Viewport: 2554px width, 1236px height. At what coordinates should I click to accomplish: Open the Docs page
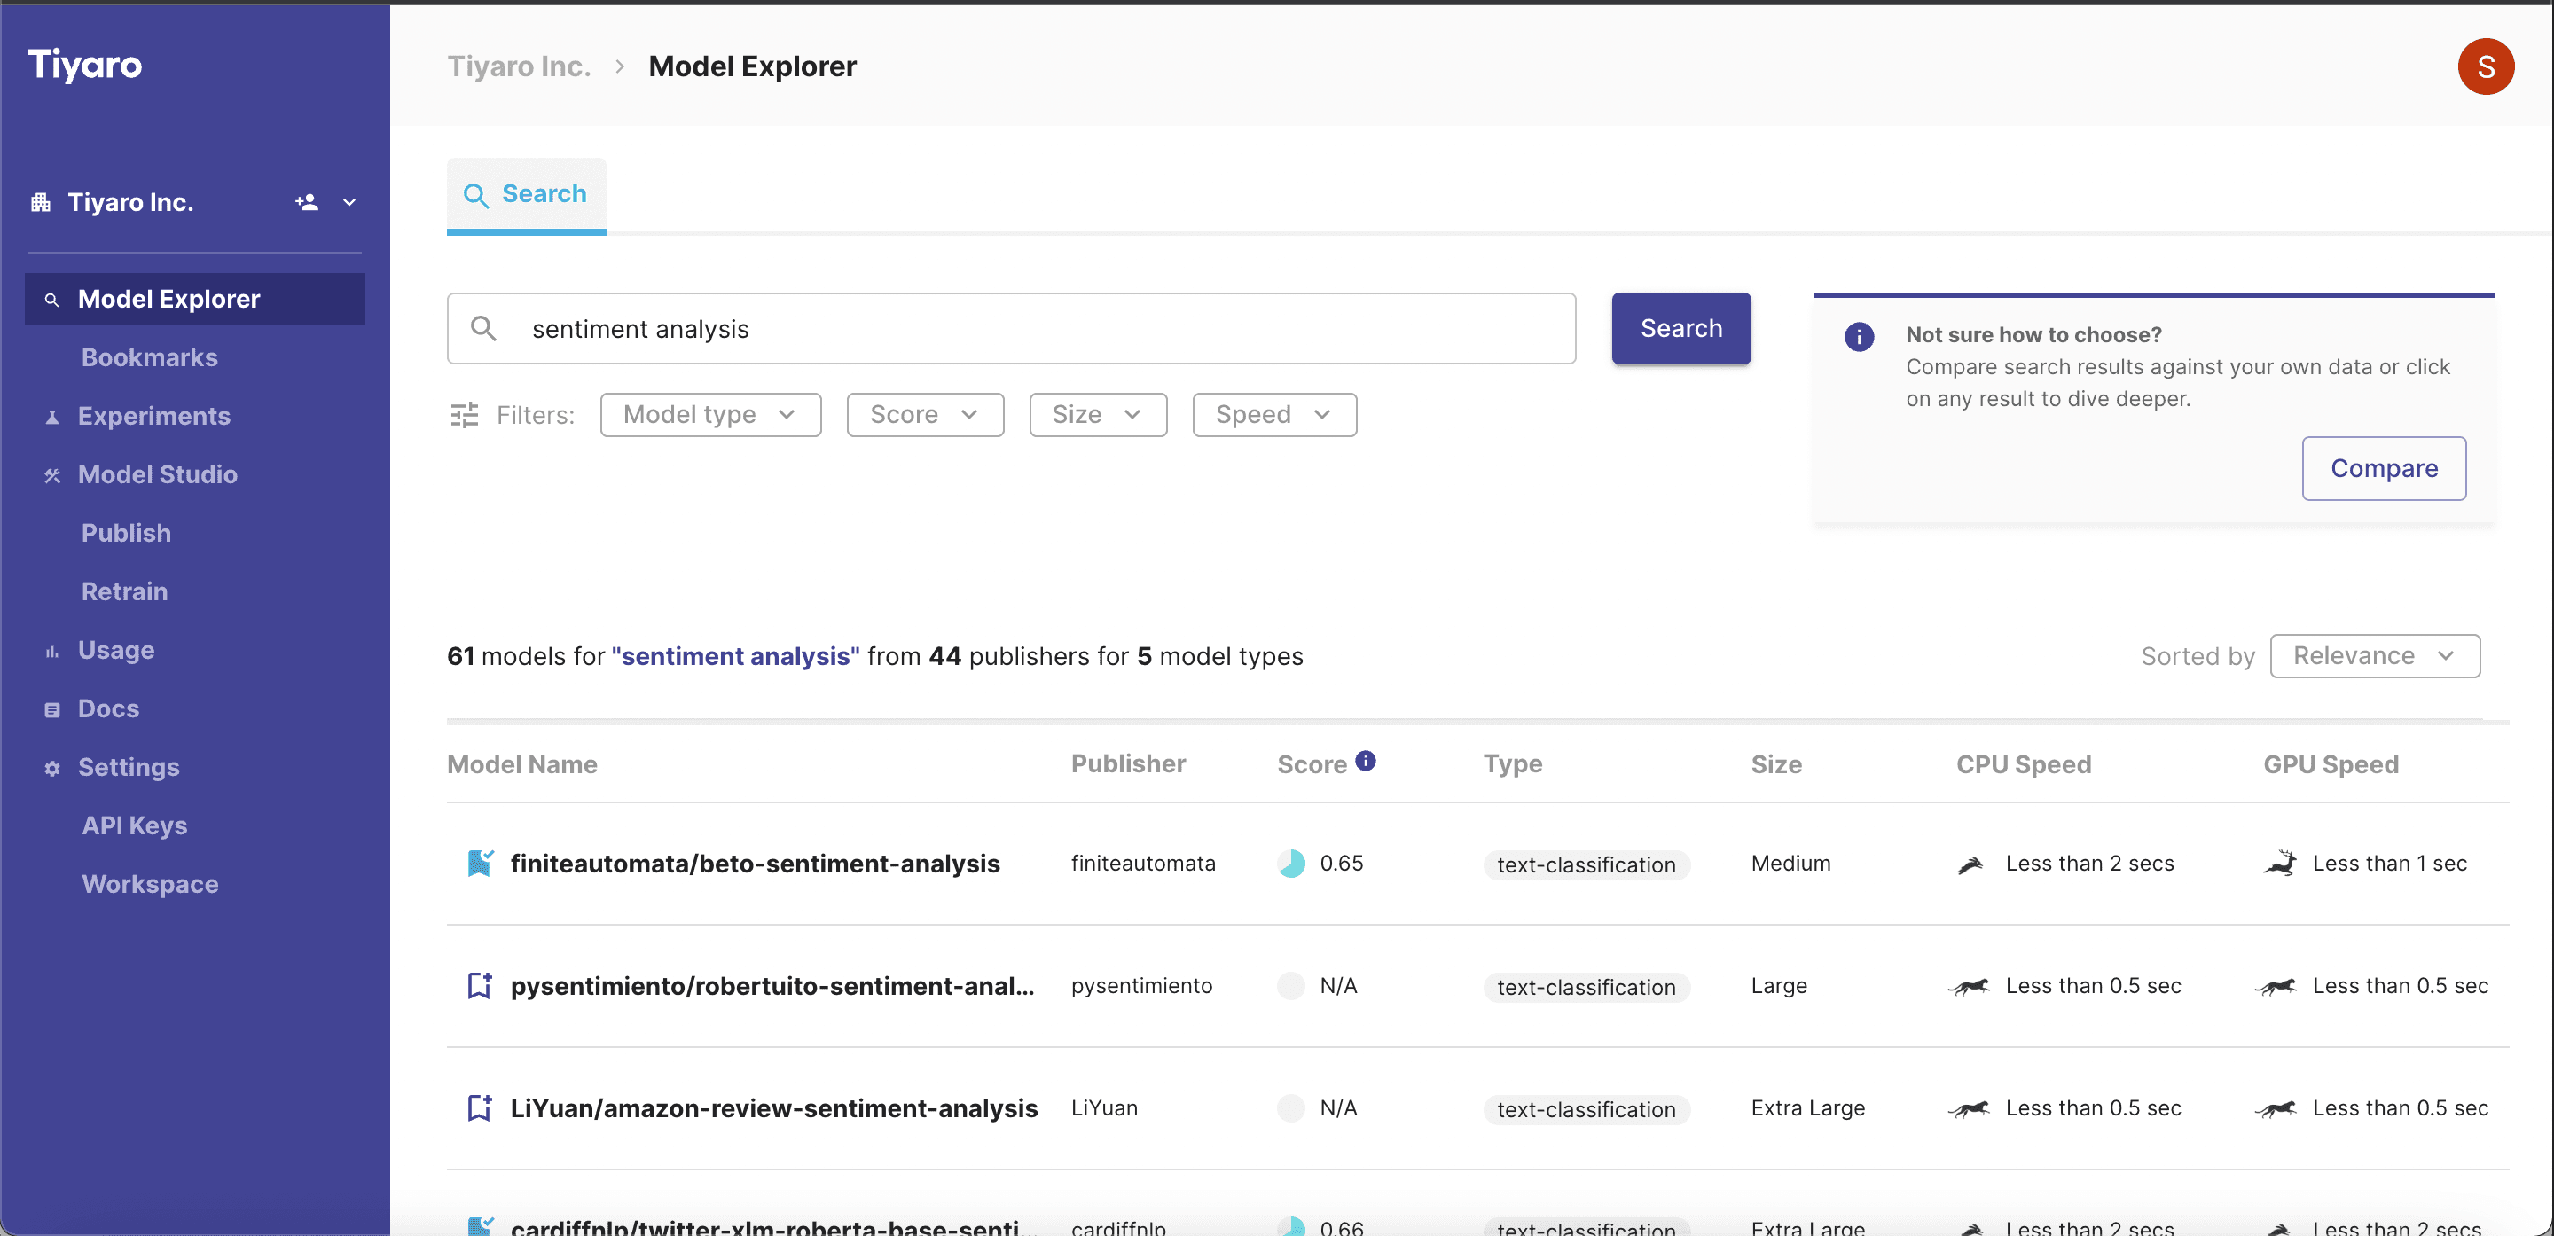(108, 708)
